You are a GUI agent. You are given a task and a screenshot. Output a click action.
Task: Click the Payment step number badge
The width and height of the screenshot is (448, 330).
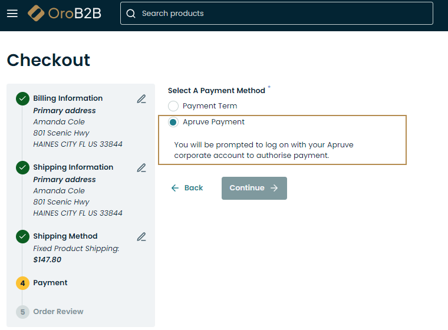coord(22,283)
